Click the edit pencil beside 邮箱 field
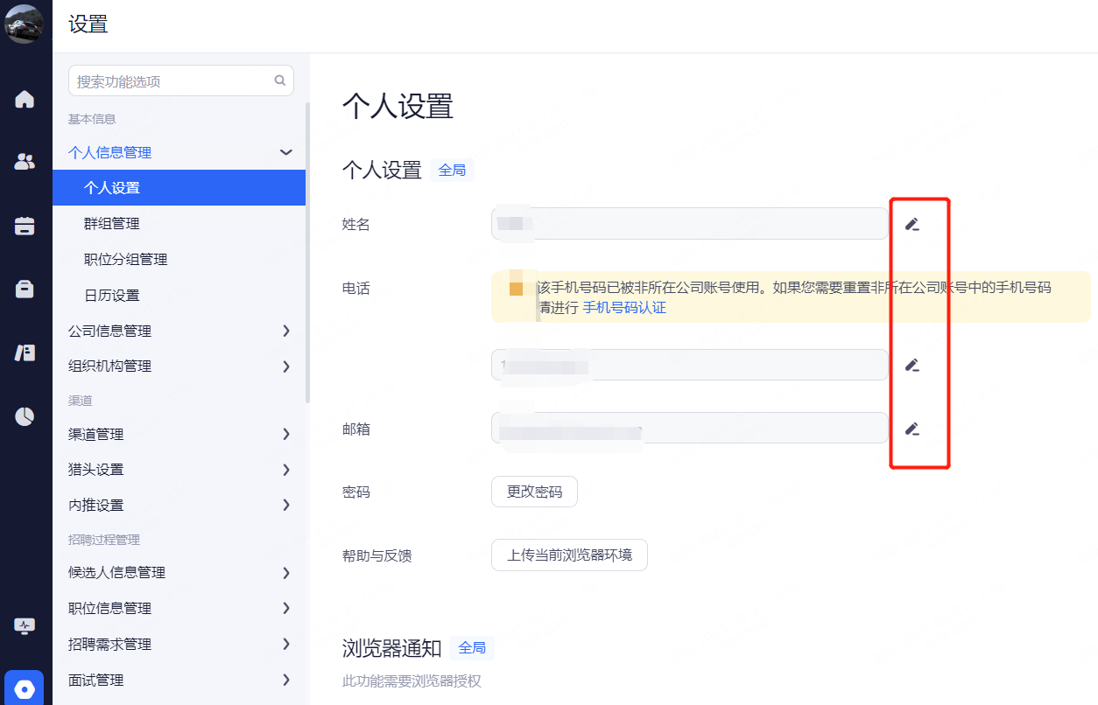Screen dimensions: 1098x705 911,429
